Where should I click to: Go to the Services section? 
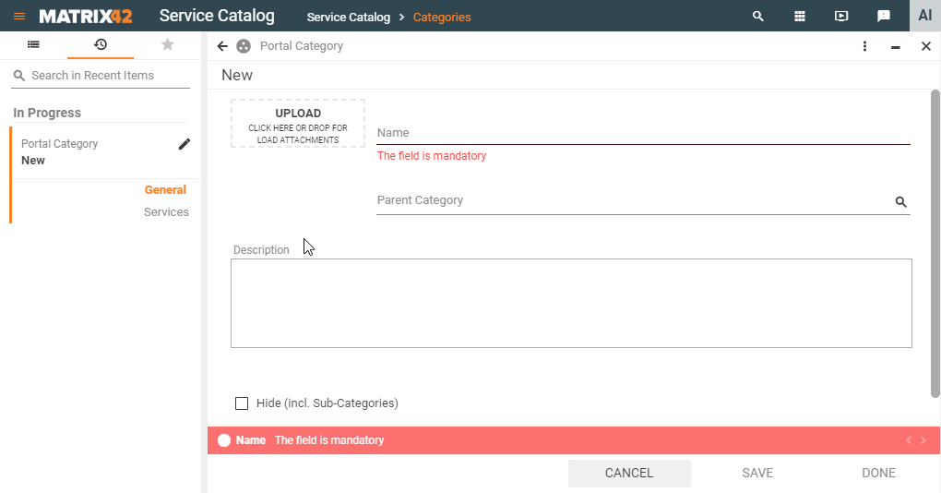[166, 212]
